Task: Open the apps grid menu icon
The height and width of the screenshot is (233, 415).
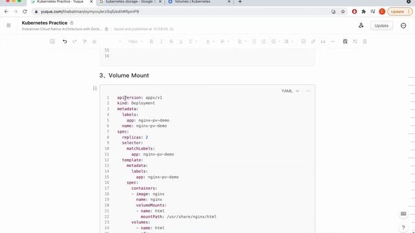Action: pyautogui.click(x=8, y=25)
